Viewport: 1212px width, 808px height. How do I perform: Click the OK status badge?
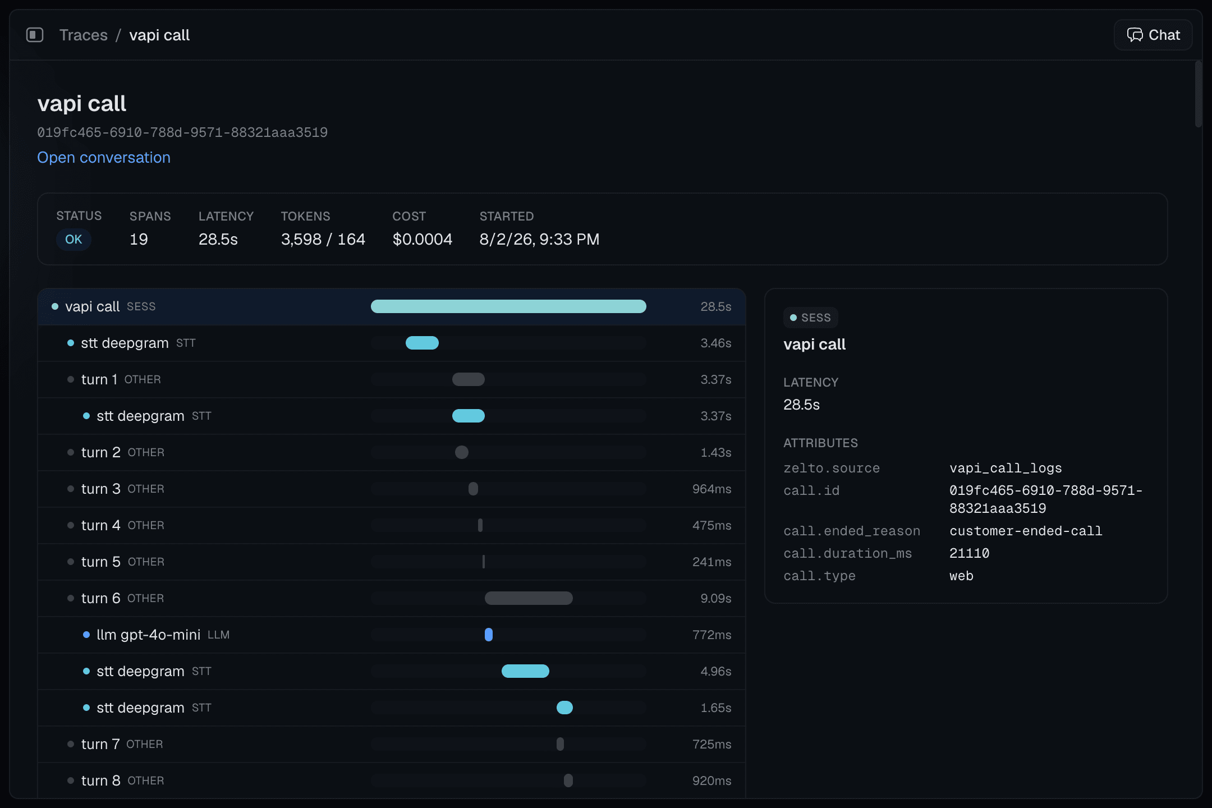pos(74,240)
